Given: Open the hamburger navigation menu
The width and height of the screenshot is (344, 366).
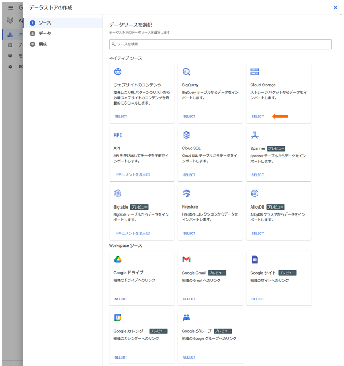Looking at the screenshot, I should click(11, 7).
